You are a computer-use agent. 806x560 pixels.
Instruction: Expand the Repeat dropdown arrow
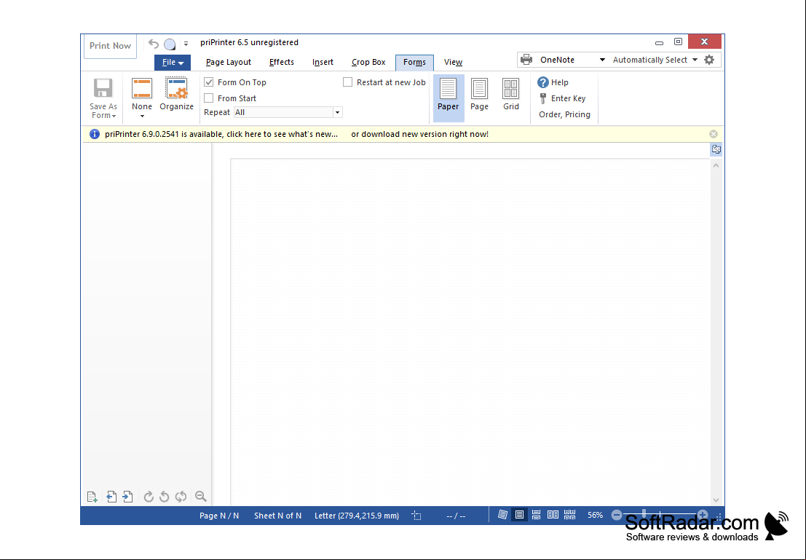click(x=338, y=113)
